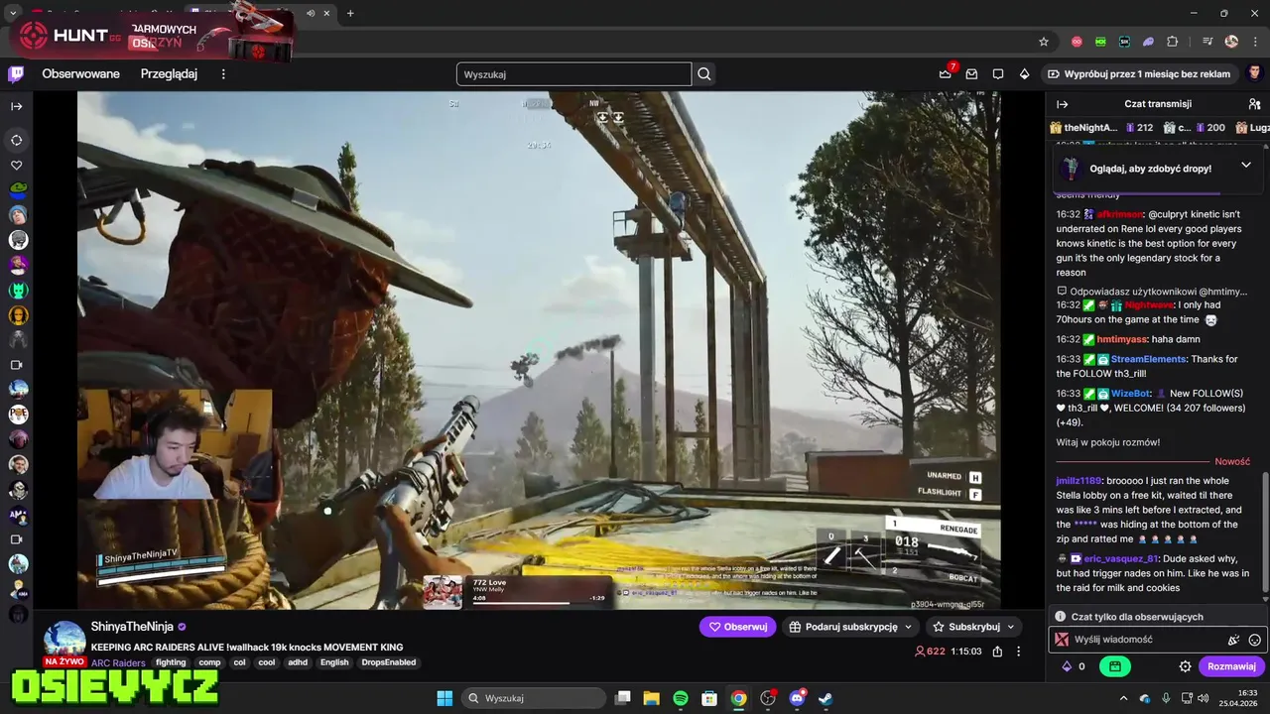The image size is (1270, 714).
Task: Click the eric_vasquez_81 username in chat
Action: 1120,558
